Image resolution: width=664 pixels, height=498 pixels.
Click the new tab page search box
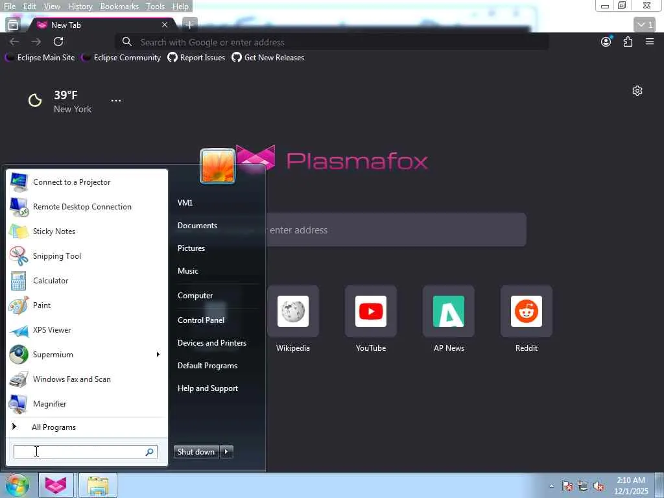tap(396, 230)
